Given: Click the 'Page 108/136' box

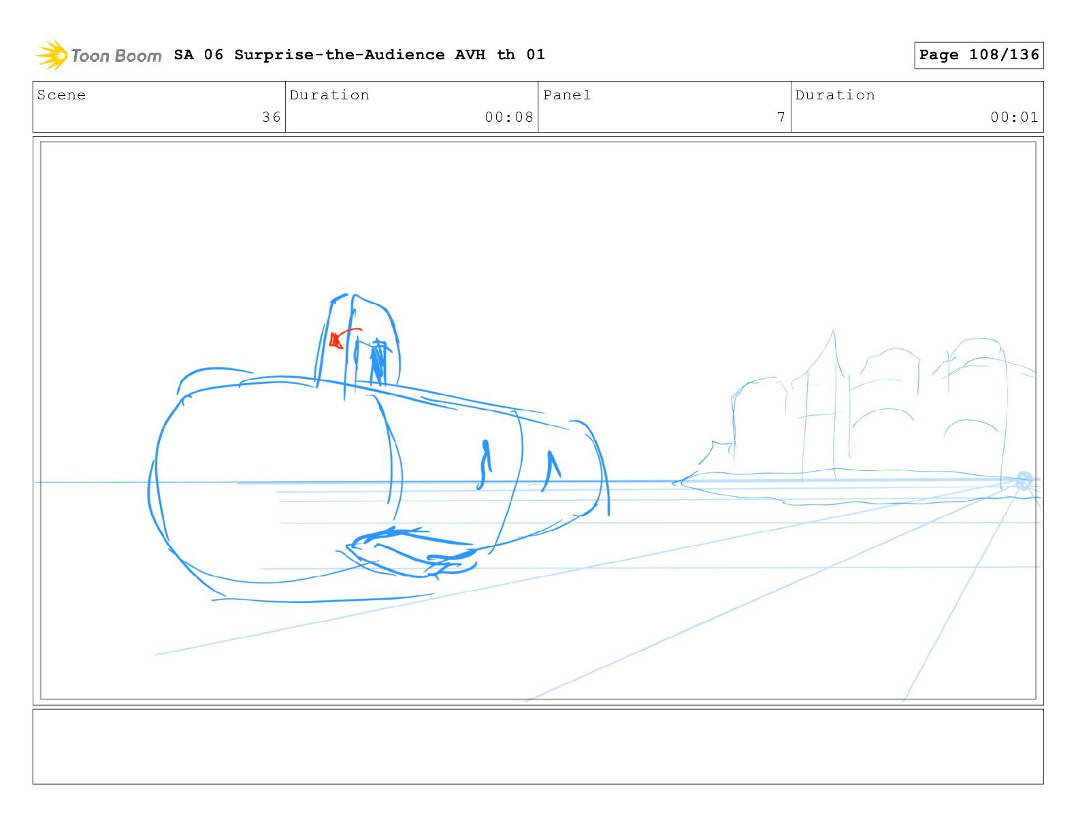Looking at the screenshot, I should (979, 55).
